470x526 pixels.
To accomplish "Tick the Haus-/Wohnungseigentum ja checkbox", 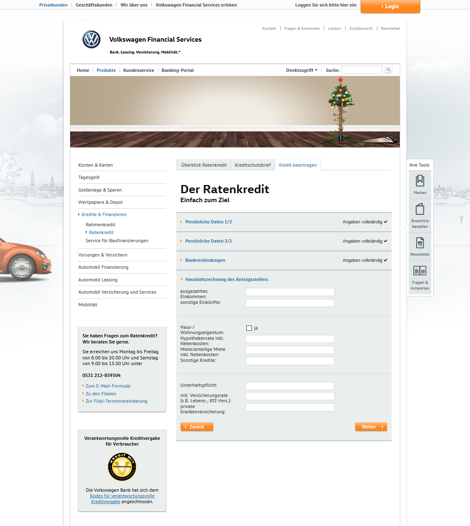I will coord(249,328).
